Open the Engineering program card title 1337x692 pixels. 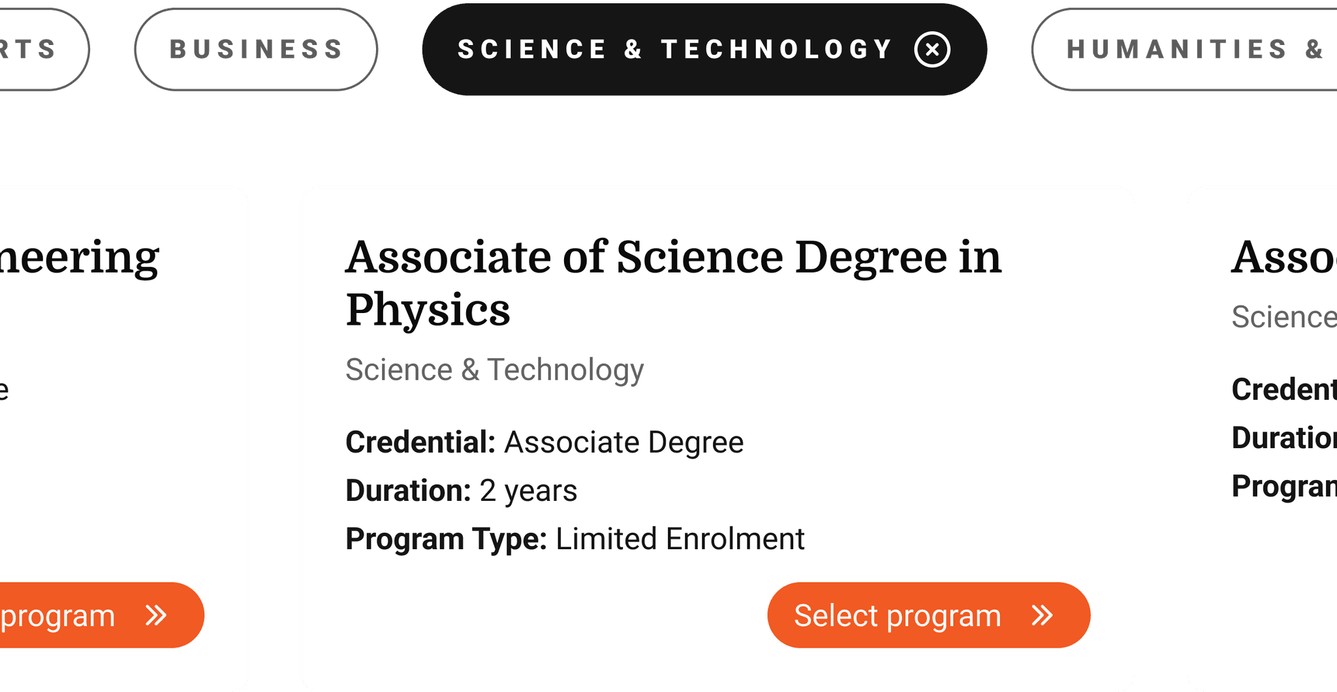click(x=78, y=257)
